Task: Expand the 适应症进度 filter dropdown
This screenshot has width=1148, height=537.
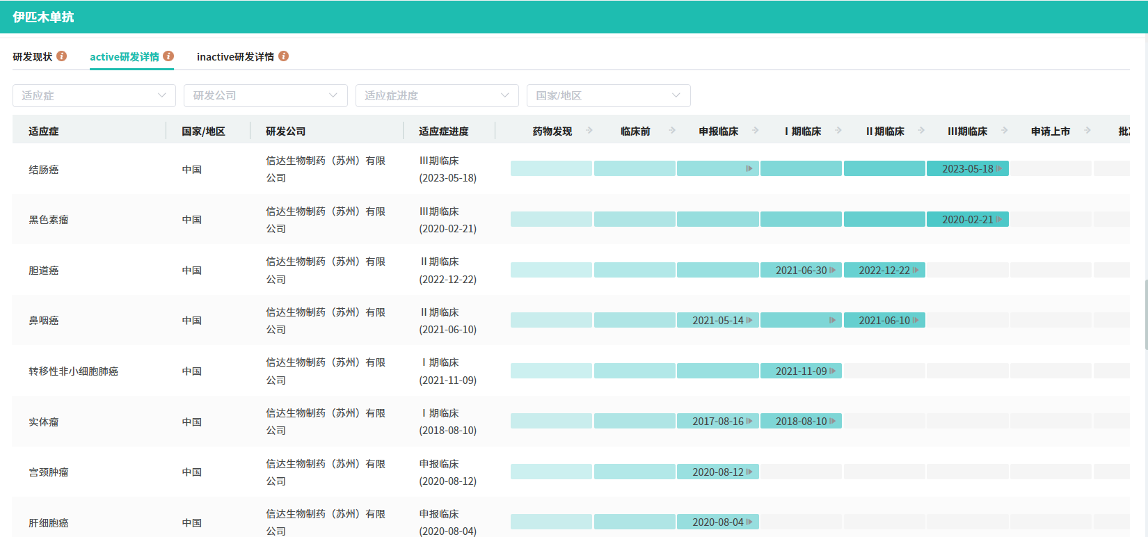Action: pyautogui.click(x=436, y=96)
